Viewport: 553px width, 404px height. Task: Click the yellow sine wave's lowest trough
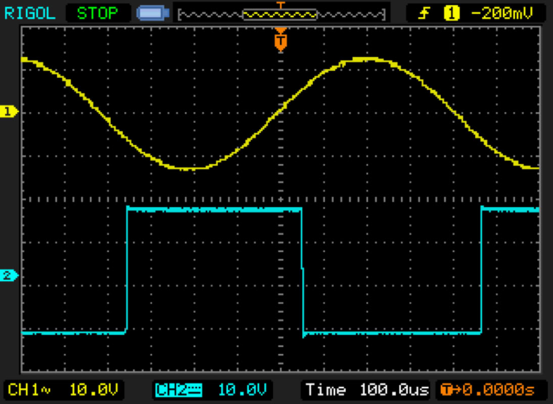click(188, 169)
